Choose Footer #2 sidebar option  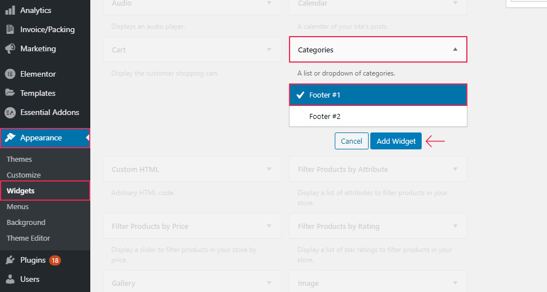(378, 117)
